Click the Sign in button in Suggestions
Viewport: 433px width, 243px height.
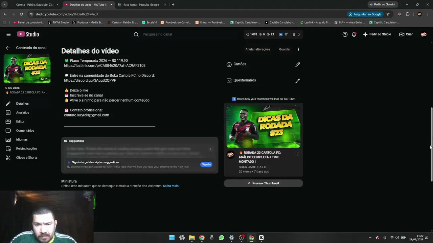click(206, 164)
